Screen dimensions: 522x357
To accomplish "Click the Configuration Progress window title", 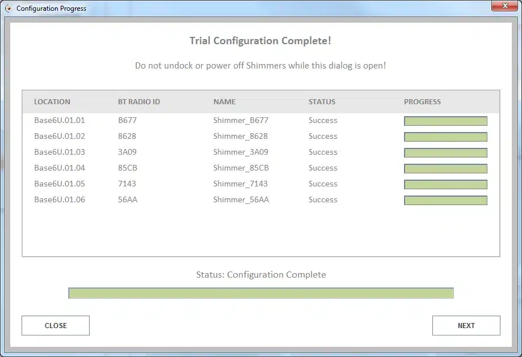I will (51, 8).
